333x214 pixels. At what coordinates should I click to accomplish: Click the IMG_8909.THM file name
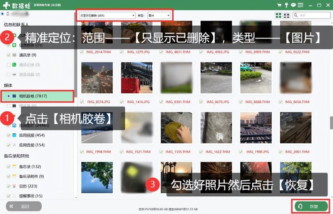(x=257, y=52)
